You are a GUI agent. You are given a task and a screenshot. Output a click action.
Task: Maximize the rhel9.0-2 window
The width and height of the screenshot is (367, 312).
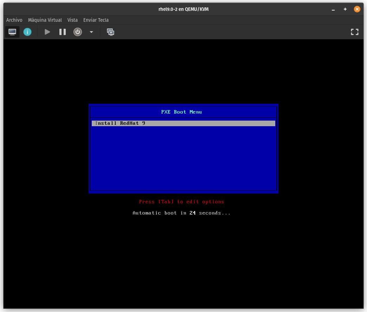tap(345, 9)
